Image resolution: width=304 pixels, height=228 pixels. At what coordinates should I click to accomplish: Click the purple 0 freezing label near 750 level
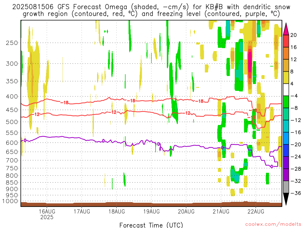(272, 167)
